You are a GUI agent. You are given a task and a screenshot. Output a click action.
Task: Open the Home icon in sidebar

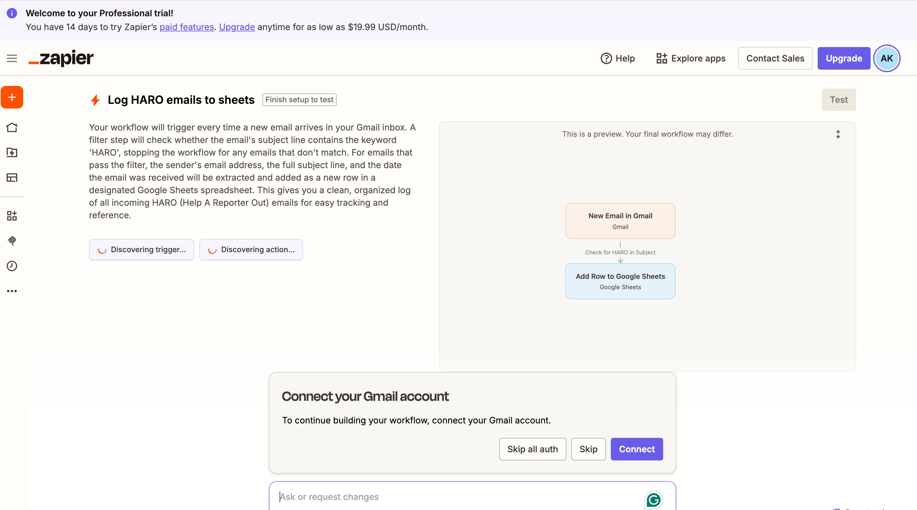pos(12,127)
